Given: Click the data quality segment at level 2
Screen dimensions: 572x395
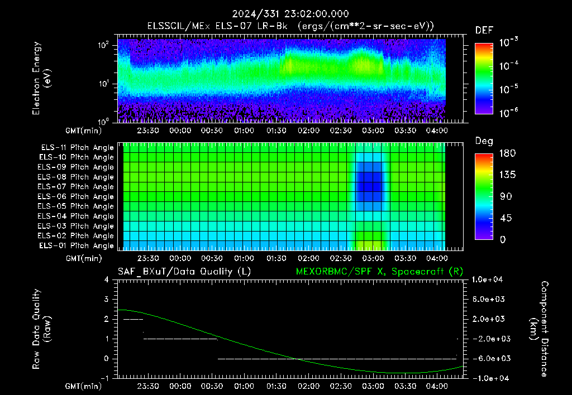Looking at the screenshot, I should [x=133, y=319].
